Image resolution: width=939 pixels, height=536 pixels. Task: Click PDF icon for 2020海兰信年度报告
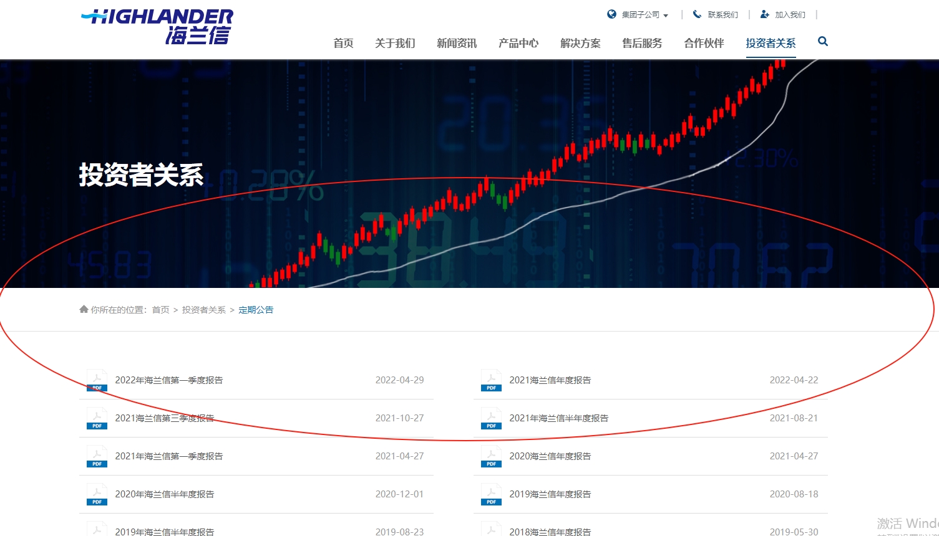(491, 456)
